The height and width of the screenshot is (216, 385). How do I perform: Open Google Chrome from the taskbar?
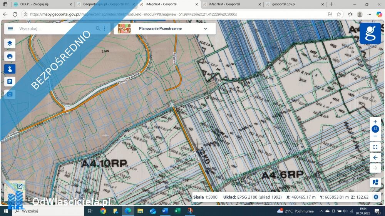103,211
